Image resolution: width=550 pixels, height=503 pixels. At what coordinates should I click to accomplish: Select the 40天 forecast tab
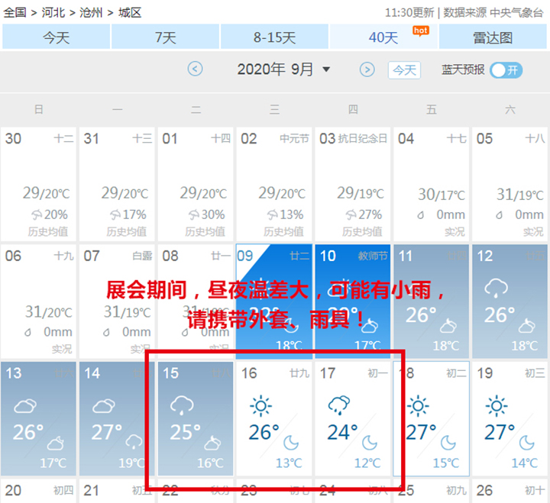[383, 37]
